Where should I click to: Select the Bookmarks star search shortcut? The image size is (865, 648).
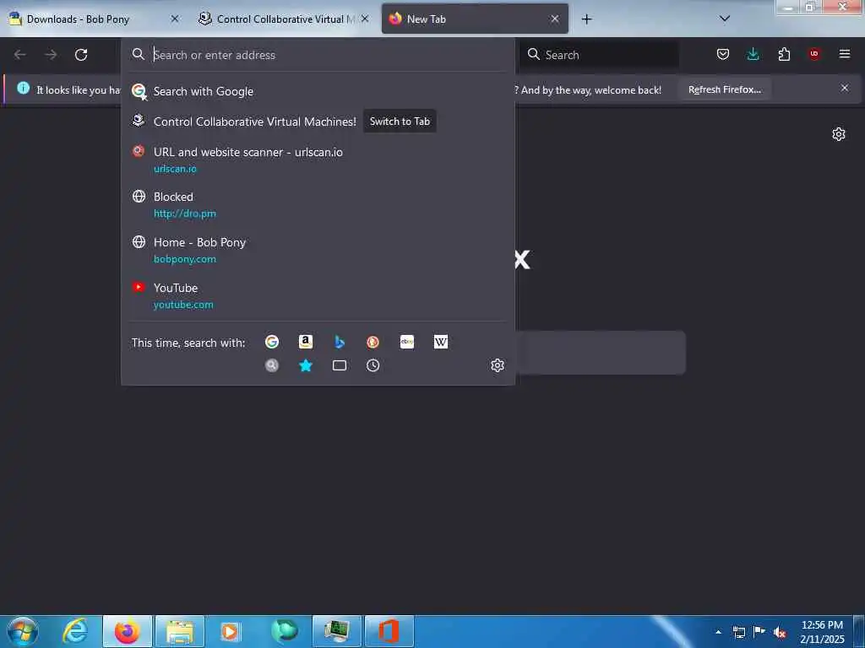(306, 365)
